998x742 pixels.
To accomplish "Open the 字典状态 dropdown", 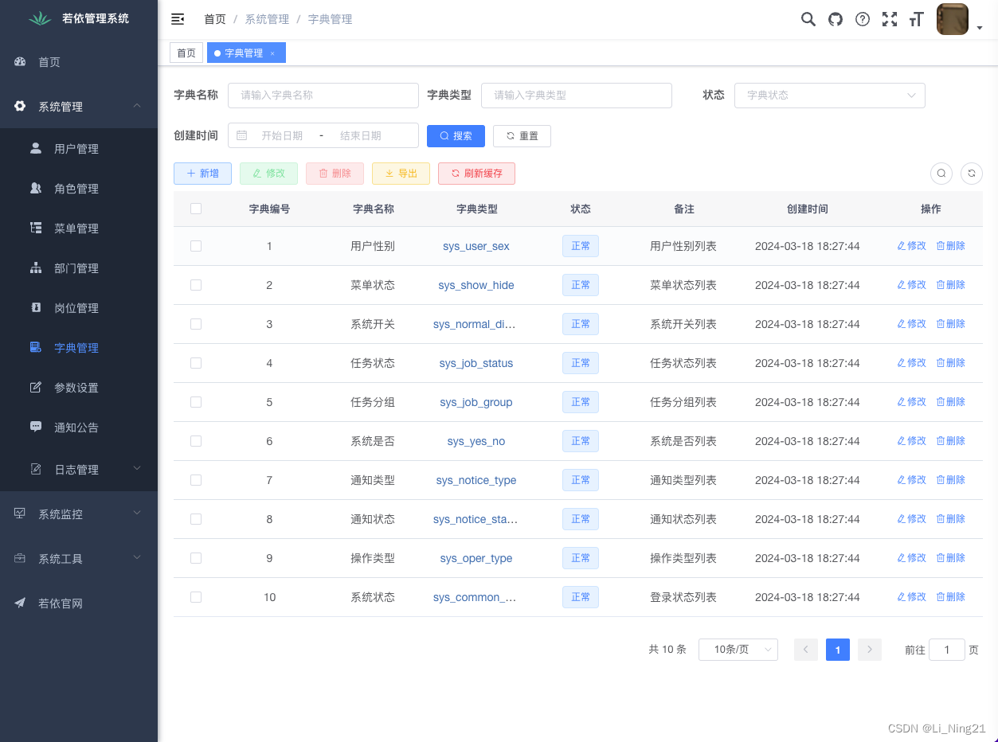I will pos(829,95).
